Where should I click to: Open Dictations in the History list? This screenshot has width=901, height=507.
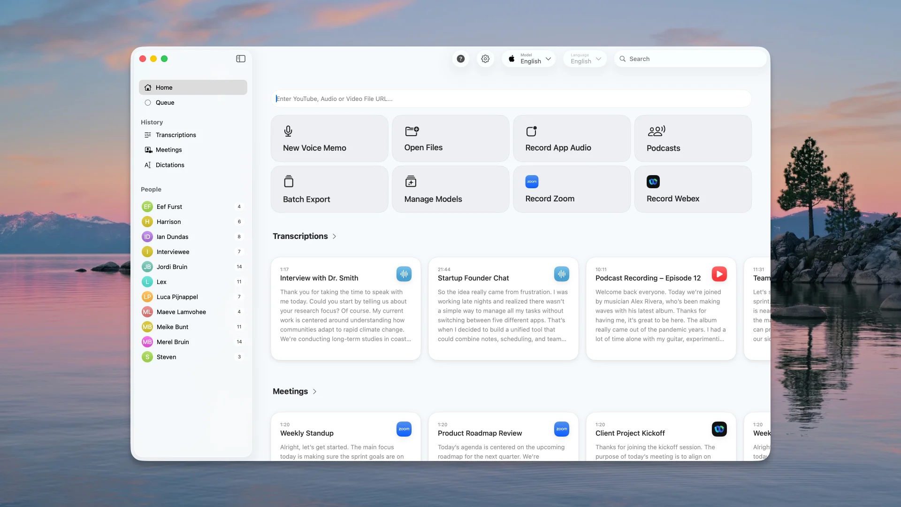(170, 165)
